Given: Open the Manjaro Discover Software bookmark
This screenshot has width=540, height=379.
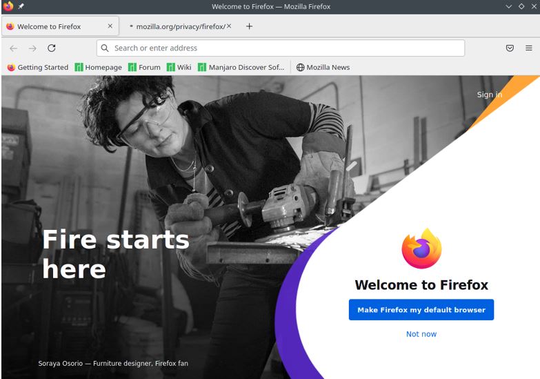Looking at the screenshot, I should (x=241, y=67).
